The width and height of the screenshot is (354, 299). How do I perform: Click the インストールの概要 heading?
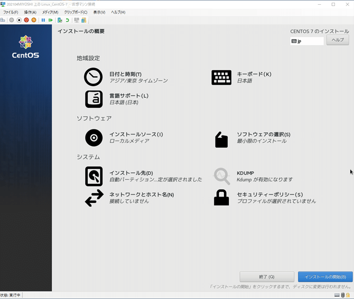click(81, 31)
